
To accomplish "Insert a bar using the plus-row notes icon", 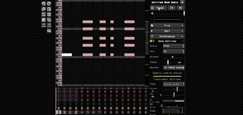I will coord(43,15).
